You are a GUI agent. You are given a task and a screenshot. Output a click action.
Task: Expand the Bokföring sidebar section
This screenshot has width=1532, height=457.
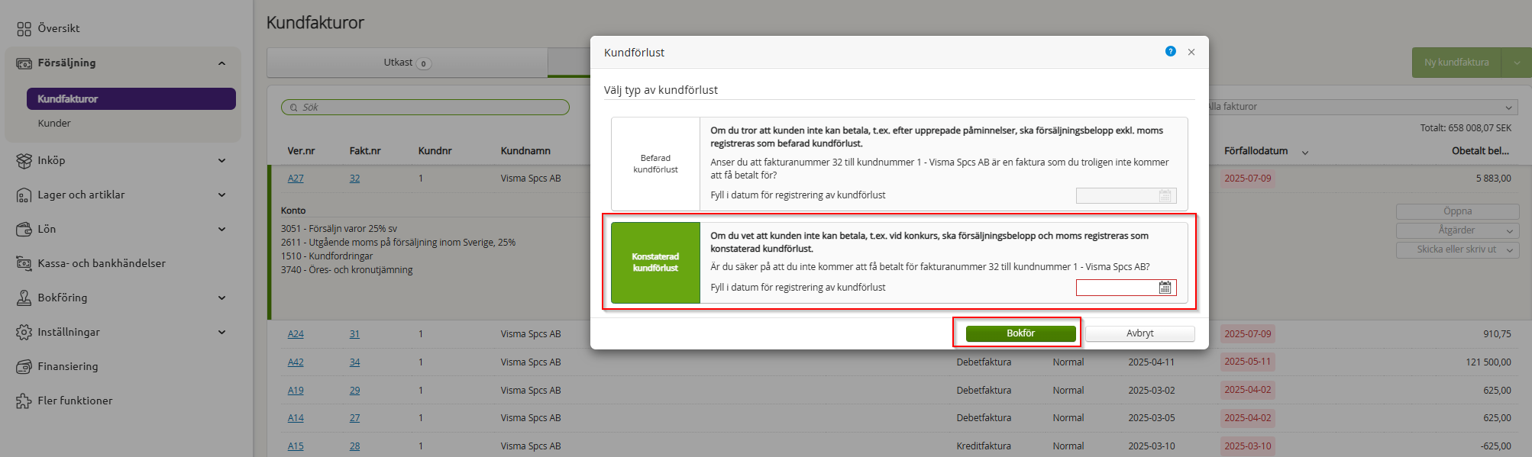[221, 298]
